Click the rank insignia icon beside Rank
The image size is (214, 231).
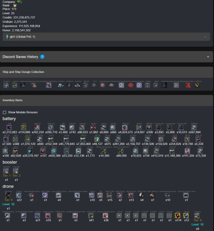[x=15, y=5]
